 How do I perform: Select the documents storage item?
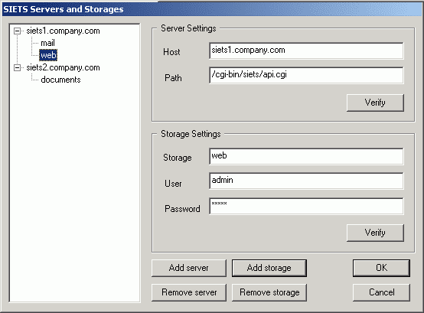[x=60, y=80]
